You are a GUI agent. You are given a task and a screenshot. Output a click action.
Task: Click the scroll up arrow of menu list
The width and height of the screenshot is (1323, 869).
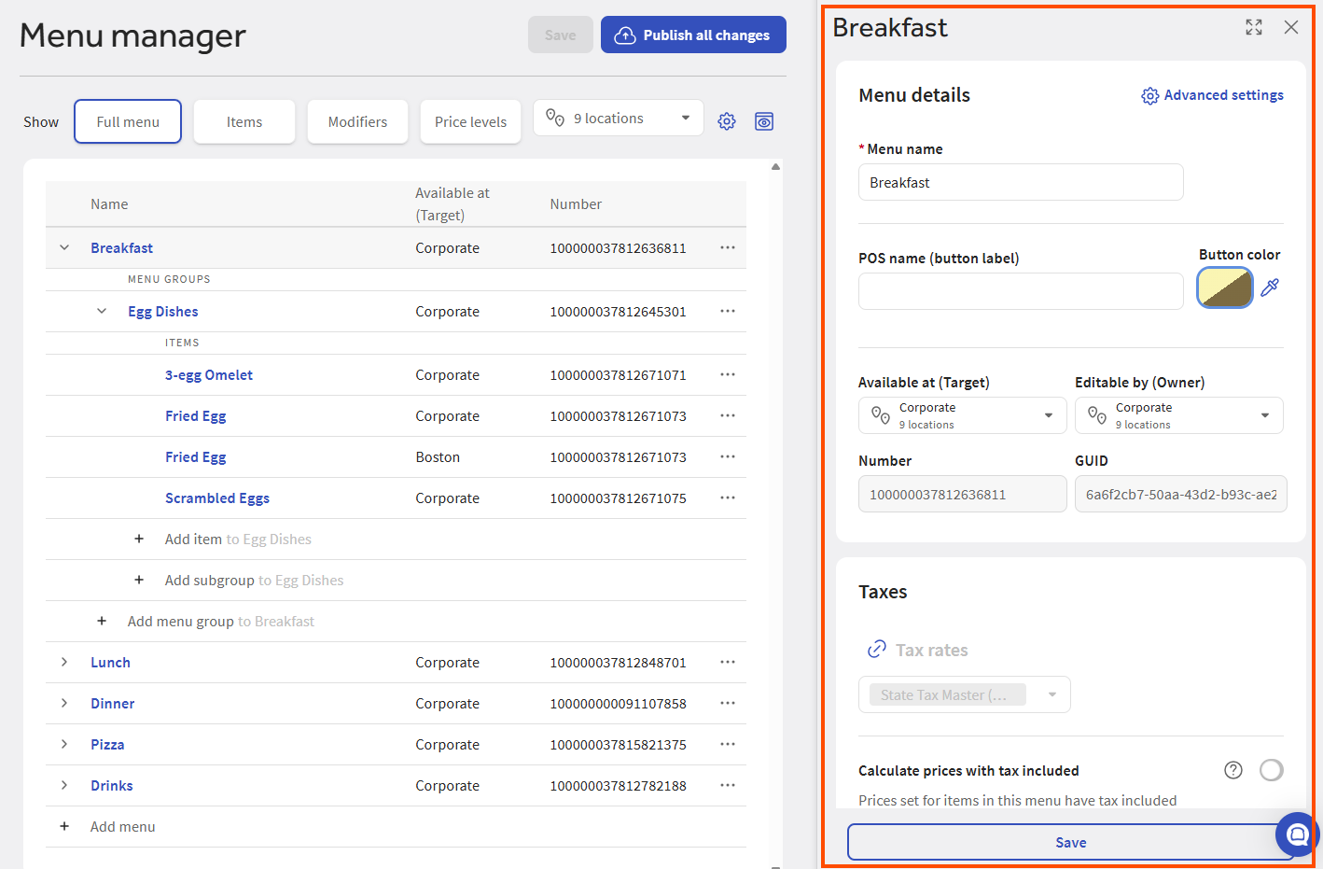pos(775,167)
